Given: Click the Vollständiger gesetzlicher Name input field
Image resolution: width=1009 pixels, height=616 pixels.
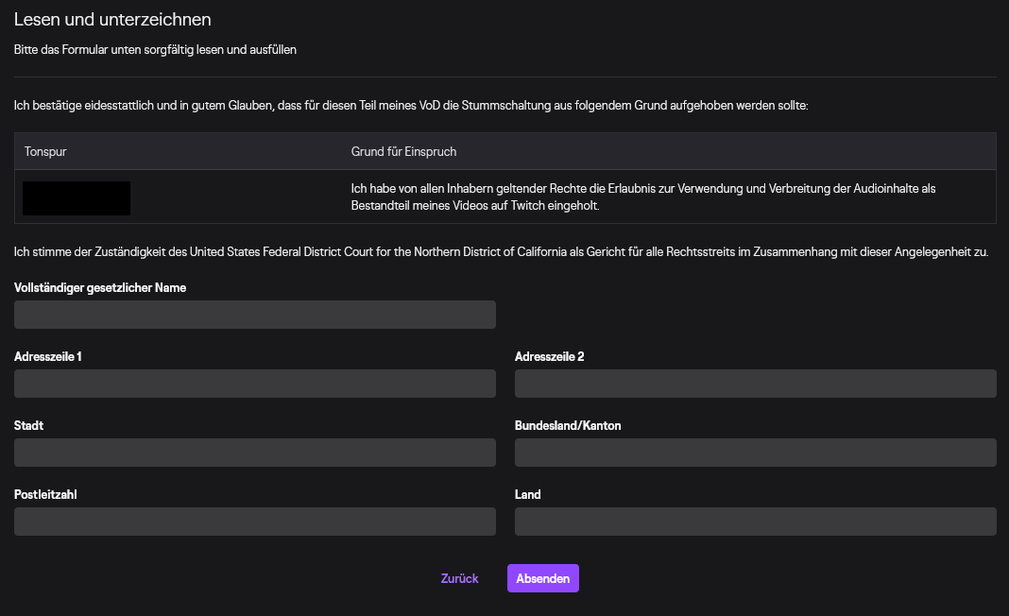Looking at the screenshot, I should [255, 315].
